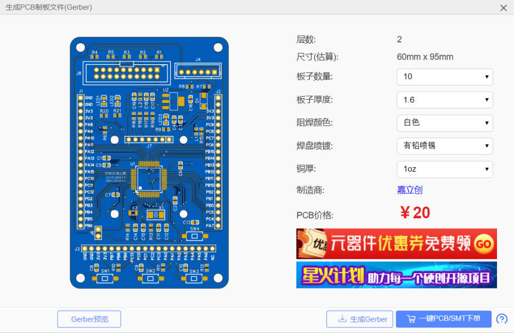Viewport: 514px width, 333px height.
Task: Click the dropdown arrow next to 有铅喷锡
Action: coord(487,146)
